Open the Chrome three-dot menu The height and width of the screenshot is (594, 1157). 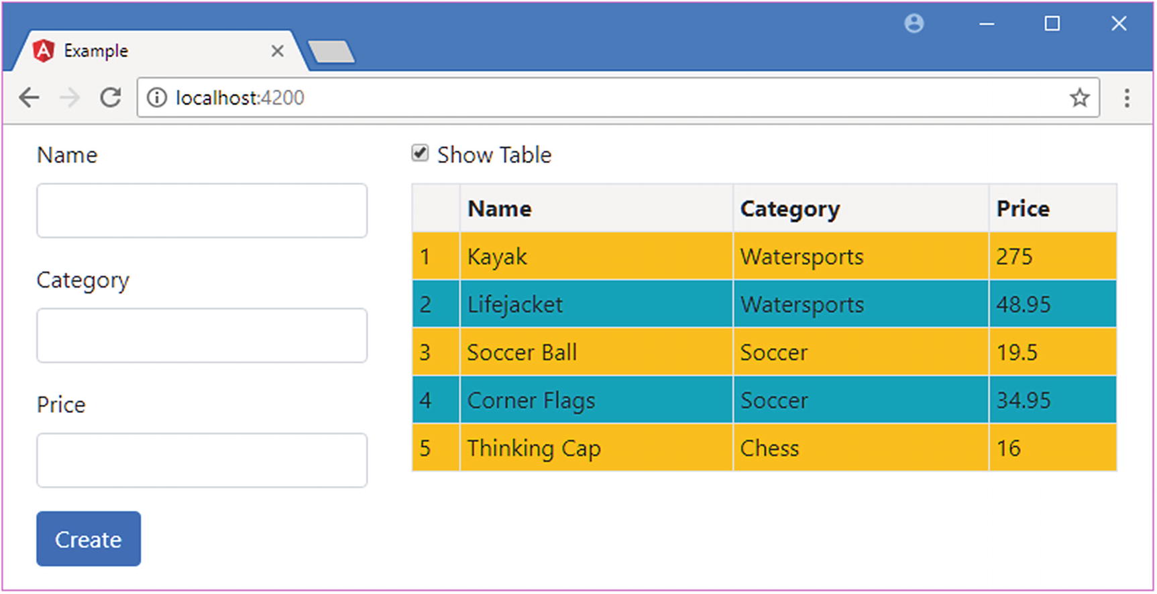pos(1127,98)
